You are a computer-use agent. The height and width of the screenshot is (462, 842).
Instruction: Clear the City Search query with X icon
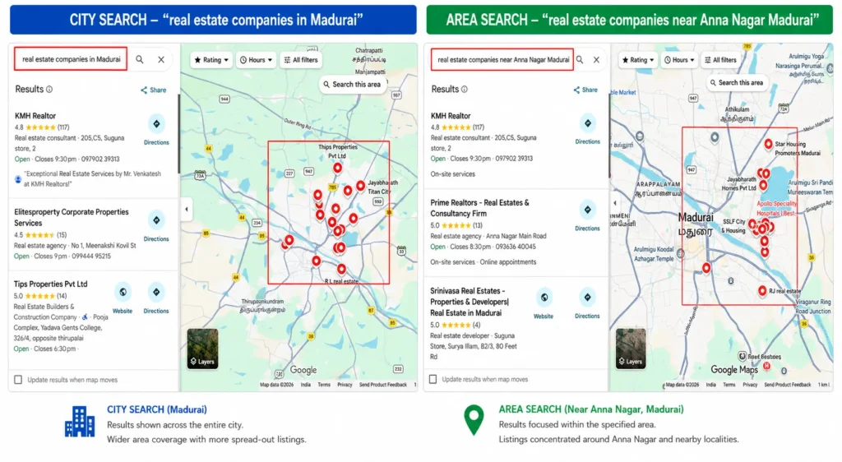pyautogui.click(x=161, y=59)
